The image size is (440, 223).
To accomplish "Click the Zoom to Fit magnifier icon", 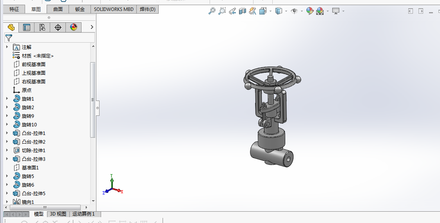I will point(212,11).
